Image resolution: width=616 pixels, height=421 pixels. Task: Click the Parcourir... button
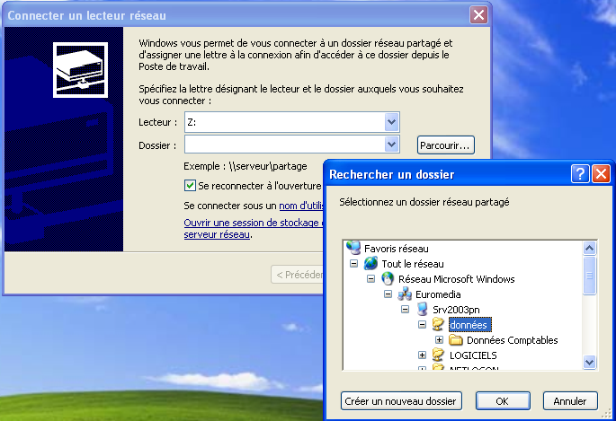(445, 145)
